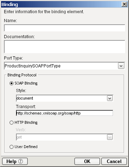Image resolution: width=129 pixels, height=167 pixels.
Task: Choose the HTTP Binding radio option
Action: [x=11, y=122]
